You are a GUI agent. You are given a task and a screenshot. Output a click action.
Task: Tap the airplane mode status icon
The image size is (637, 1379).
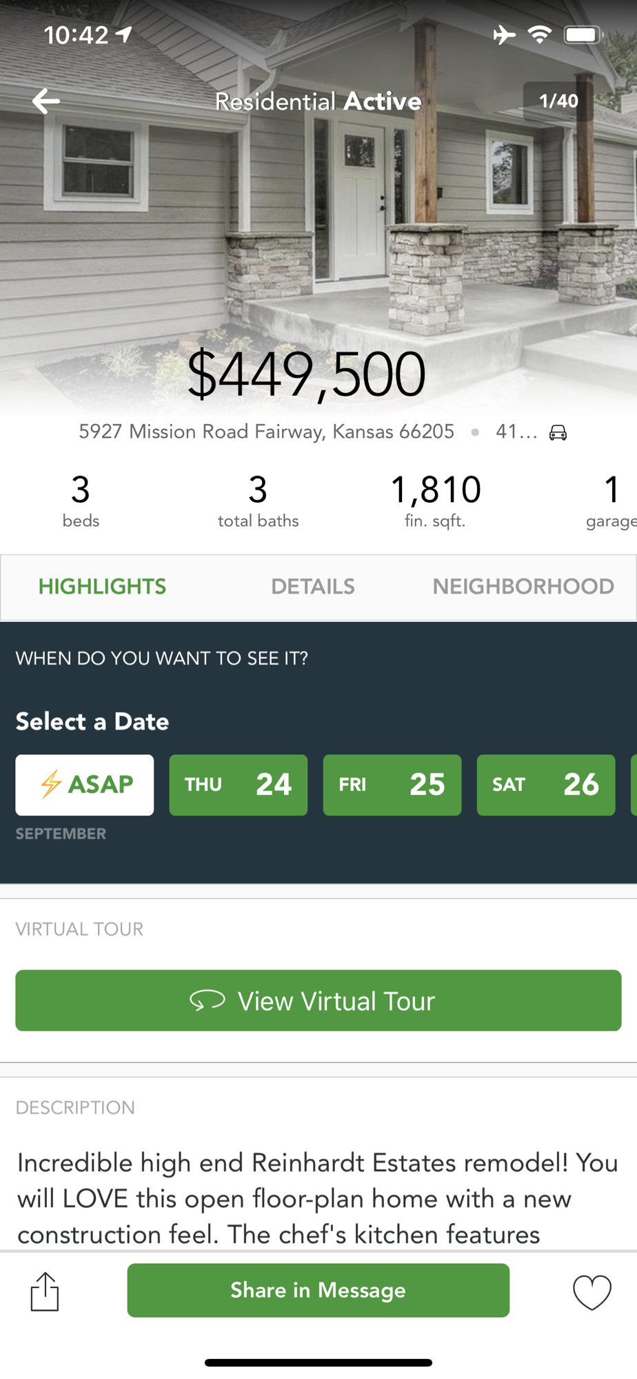pos(505,34)
